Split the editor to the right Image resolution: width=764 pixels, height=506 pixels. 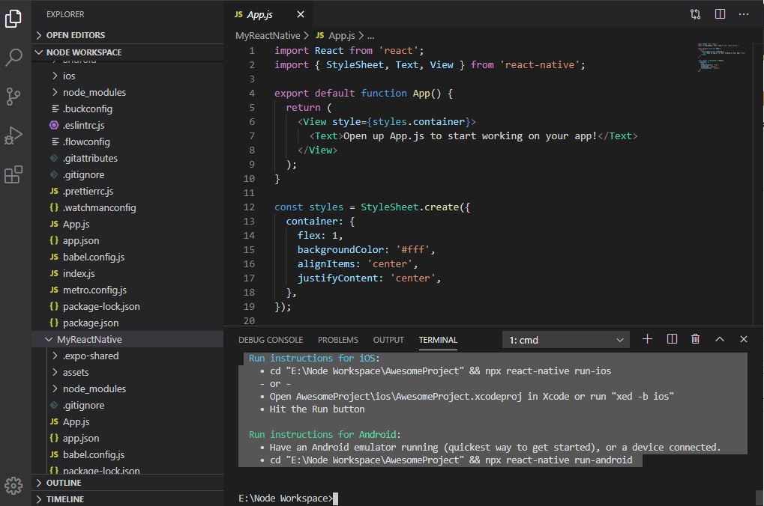[720, 14]
